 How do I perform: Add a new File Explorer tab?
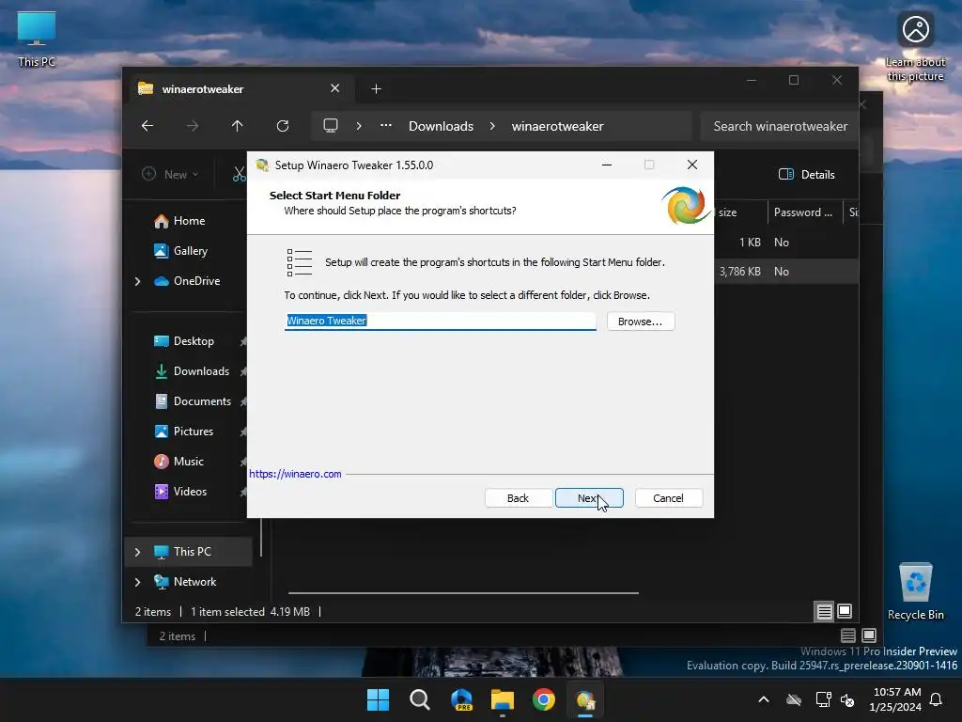(376, 89)
